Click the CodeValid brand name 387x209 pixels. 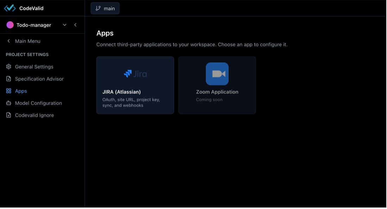tap(31, 8)
